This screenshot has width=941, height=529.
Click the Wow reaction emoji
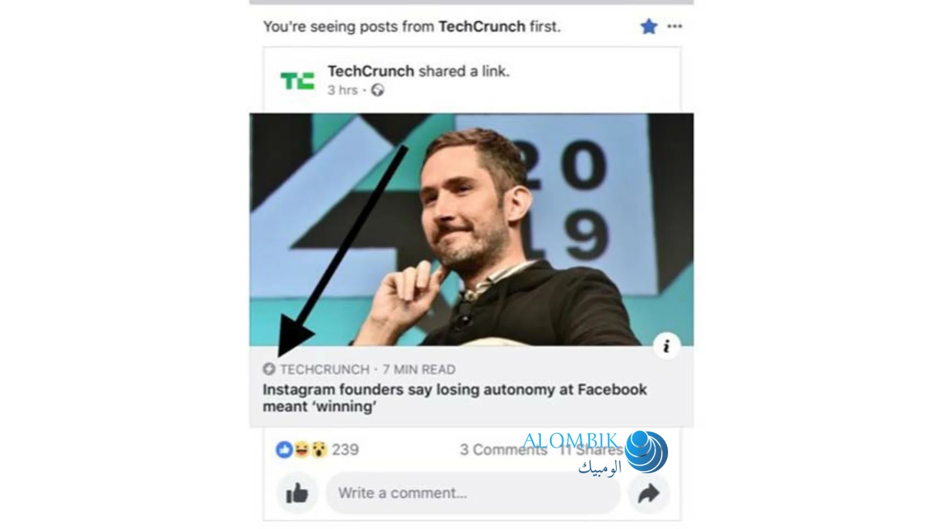[x=319, y=449]
